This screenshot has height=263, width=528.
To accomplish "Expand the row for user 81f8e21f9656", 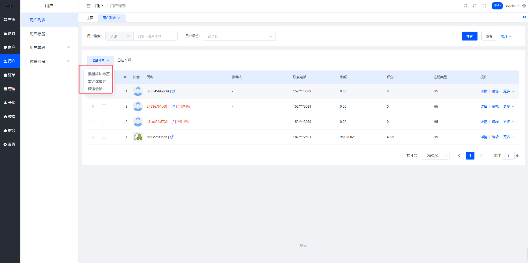I will point(93,137).
